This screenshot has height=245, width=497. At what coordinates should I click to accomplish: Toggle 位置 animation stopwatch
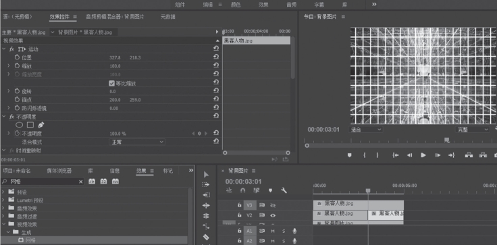(17, 57)
